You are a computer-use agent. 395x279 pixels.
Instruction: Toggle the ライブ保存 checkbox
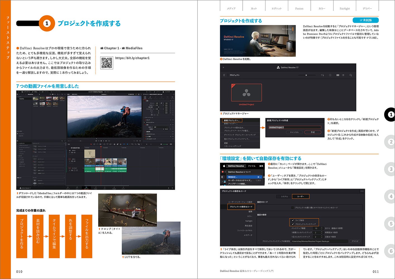293,220
